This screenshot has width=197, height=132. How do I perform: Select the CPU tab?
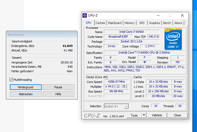click(x=88, y=23)
